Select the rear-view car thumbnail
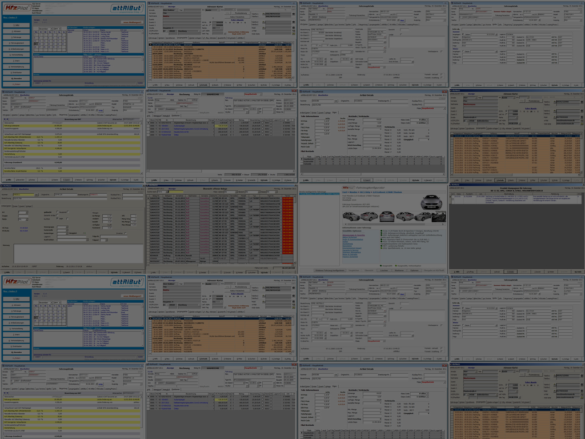This screenshot has width=585, height=439. [x=387, y=217]
